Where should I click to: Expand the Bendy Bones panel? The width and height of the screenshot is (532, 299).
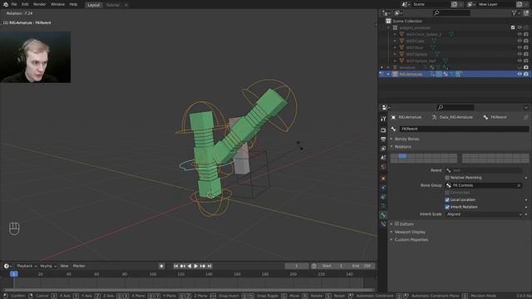[x=406, y=139]
